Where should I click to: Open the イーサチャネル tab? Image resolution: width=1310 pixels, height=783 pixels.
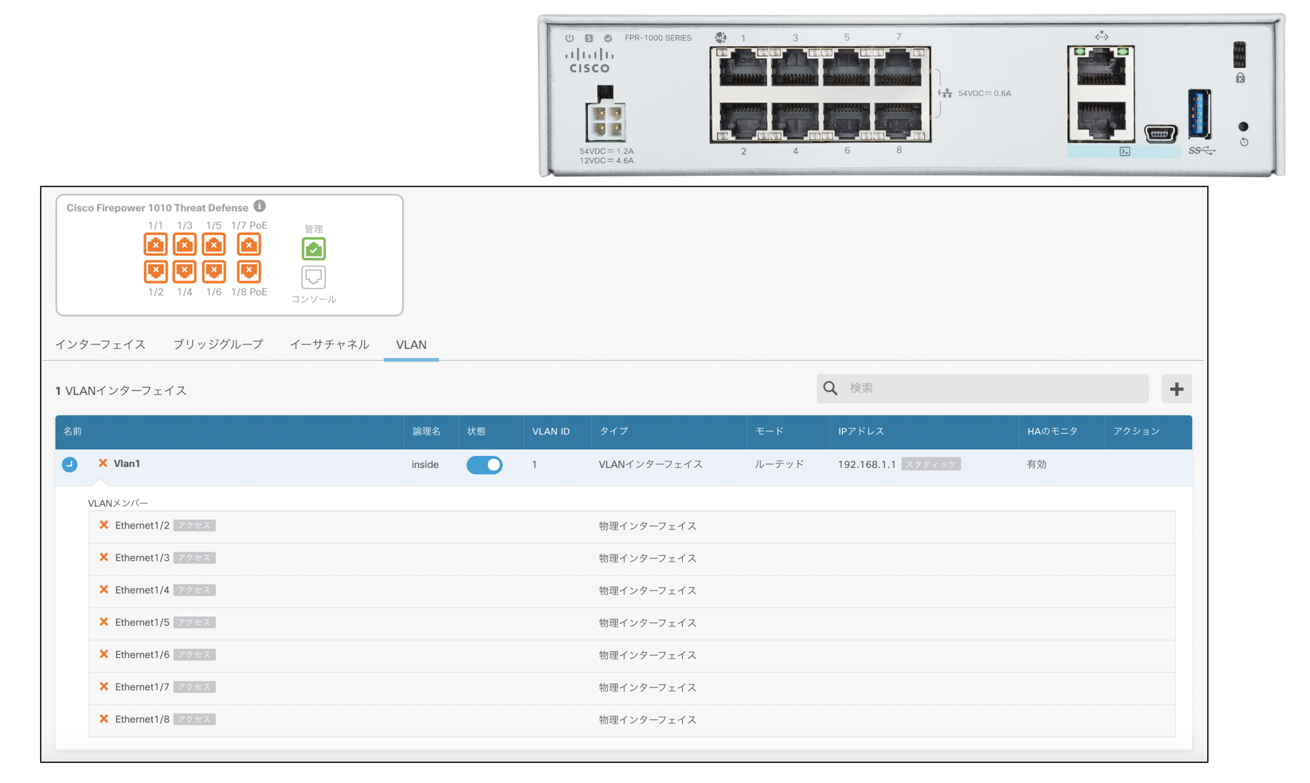(329, 344)
